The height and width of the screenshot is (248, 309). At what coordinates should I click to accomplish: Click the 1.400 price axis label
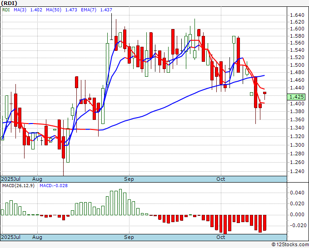pyautogui.click(x=297, y=104)
